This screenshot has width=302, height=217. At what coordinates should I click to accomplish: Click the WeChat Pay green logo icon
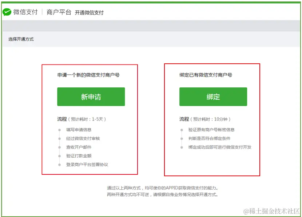click(x=7, y=12)
